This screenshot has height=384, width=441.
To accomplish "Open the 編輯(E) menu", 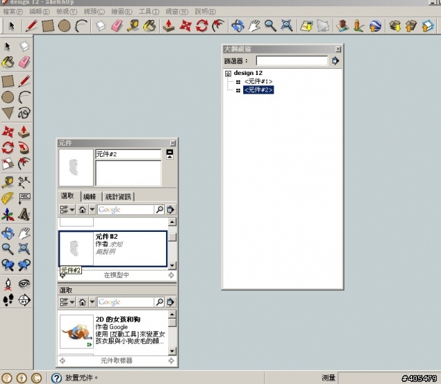I will 40,12.
